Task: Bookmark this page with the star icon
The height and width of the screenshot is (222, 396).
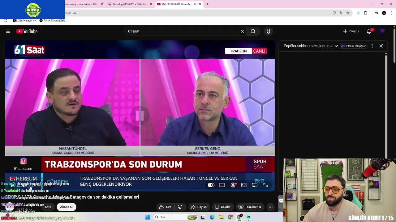Action: 348,13
